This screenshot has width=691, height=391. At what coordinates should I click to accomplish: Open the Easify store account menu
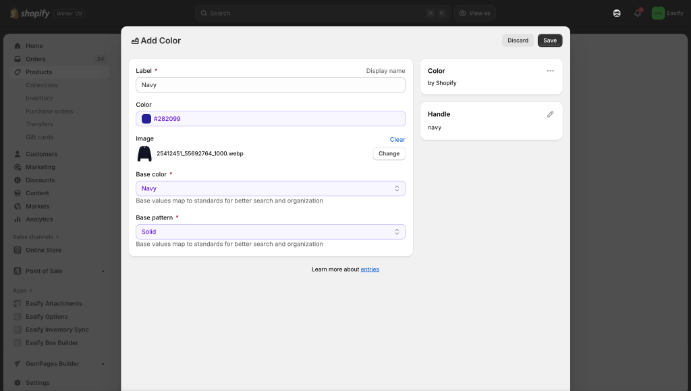(667, 13)
